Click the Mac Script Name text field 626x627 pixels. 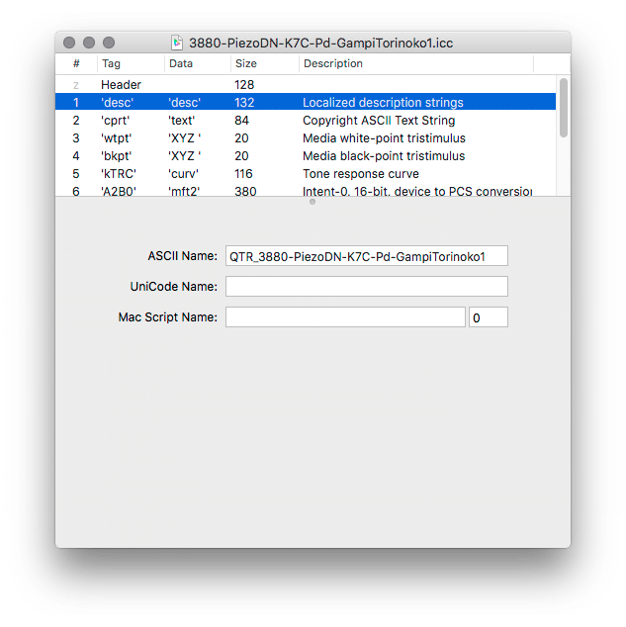click(345, 317)
